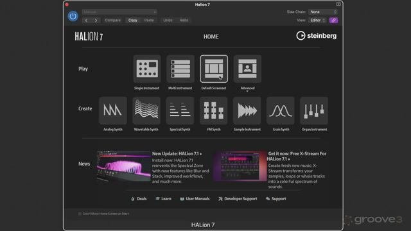Click the Compare button
Viewport: 411px width, 231px height.
(x=113, y=20)
